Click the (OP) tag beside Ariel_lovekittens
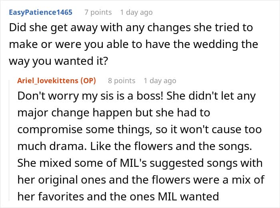This screenshot has width=280, height=208. click(x=88, y=80)
